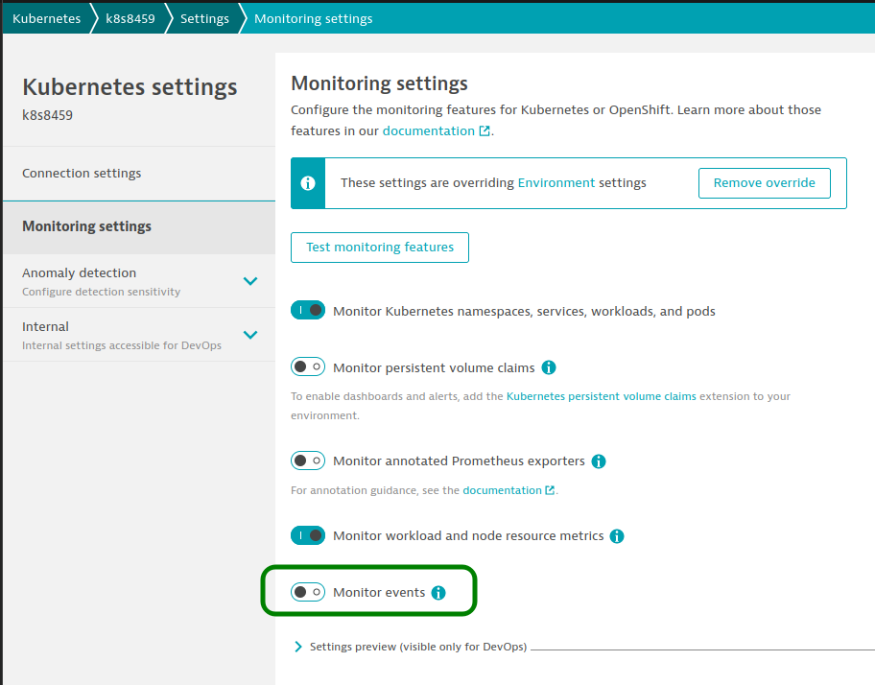The width and height of the screenshot is (875, 685).
Task: Enable Monitor persistent volume claims switch
Action: 307,366
